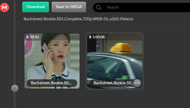Image resolution: width=190 pixels, height=108 pixels.
Task: Click the file name label under the 59:53 video
Action: pos(52,83)
